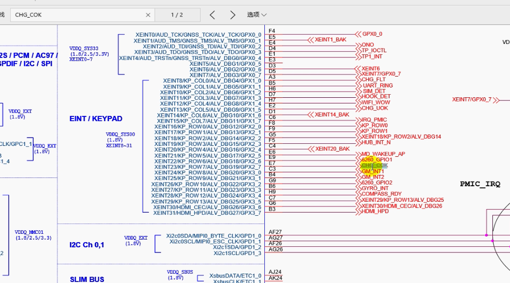The height and width of the screenshot is (283, 510).
Task: Select the I2C Ch 0,1 section heading
Action: (x=87, y=245)
